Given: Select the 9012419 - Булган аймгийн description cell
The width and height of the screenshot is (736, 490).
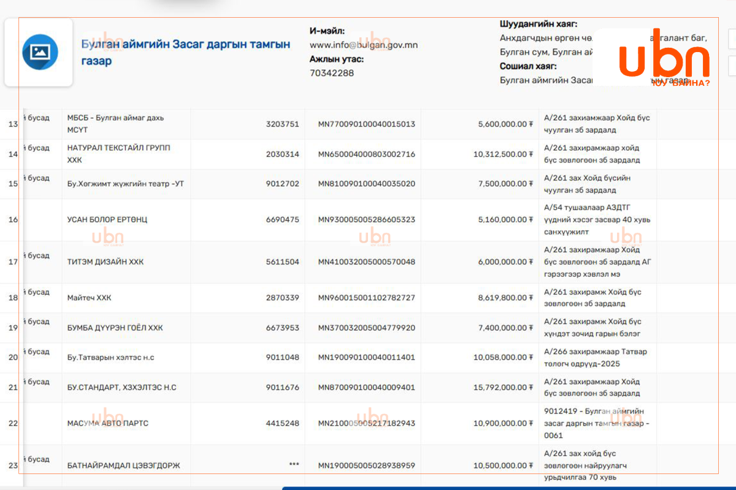Looking at the screenshot, I should click(597, 423).
